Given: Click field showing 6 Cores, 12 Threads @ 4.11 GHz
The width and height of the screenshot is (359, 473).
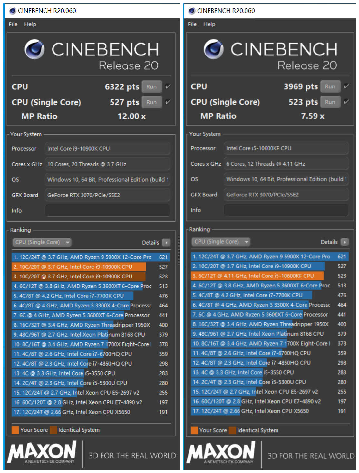Looking at the screenshot, I should 286,164.
